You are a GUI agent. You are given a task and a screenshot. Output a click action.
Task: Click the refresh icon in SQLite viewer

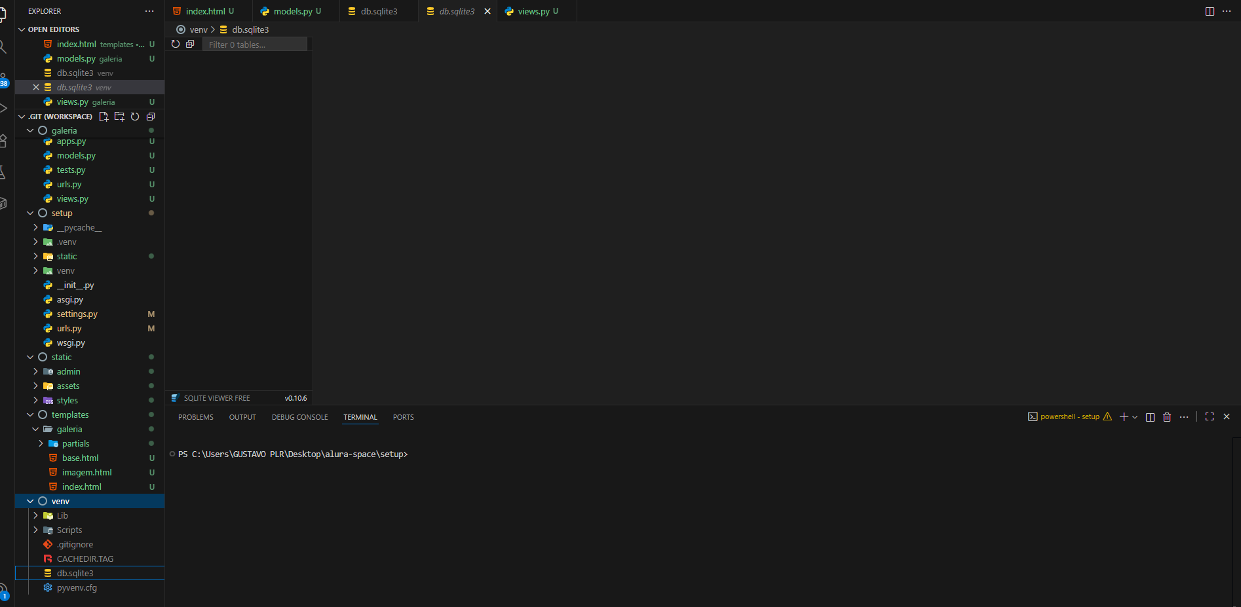(175, 44)
